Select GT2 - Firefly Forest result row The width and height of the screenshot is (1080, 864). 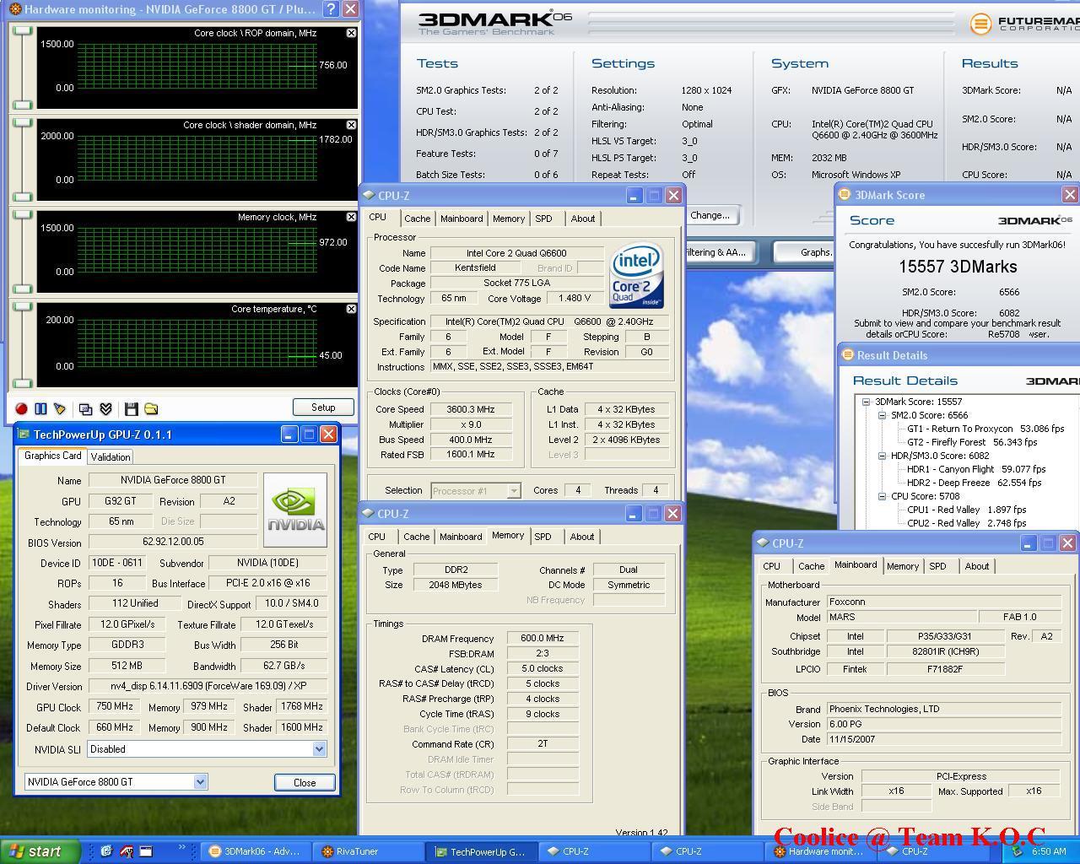click(x=972, y=442)
